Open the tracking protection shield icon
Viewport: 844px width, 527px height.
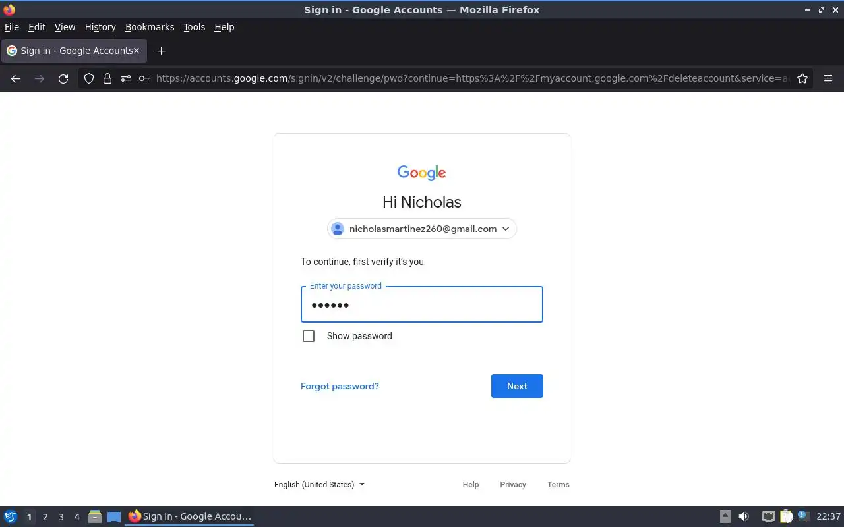pos(89,78)
